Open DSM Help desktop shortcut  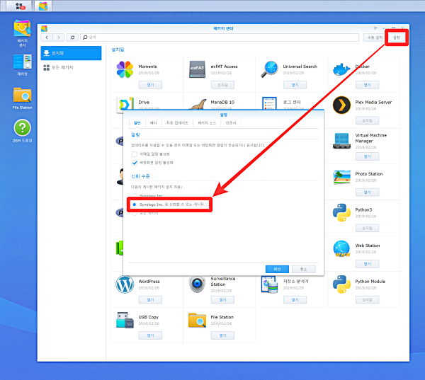click(22, 131)
